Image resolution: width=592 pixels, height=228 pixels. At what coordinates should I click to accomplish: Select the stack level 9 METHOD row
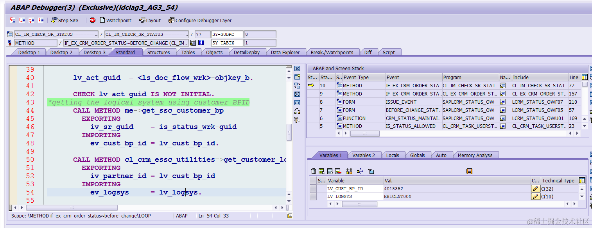pyautogui.click(x=444, y=94)
